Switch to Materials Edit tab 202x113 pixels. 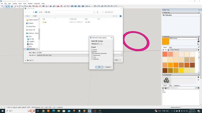tap(170, 47)
